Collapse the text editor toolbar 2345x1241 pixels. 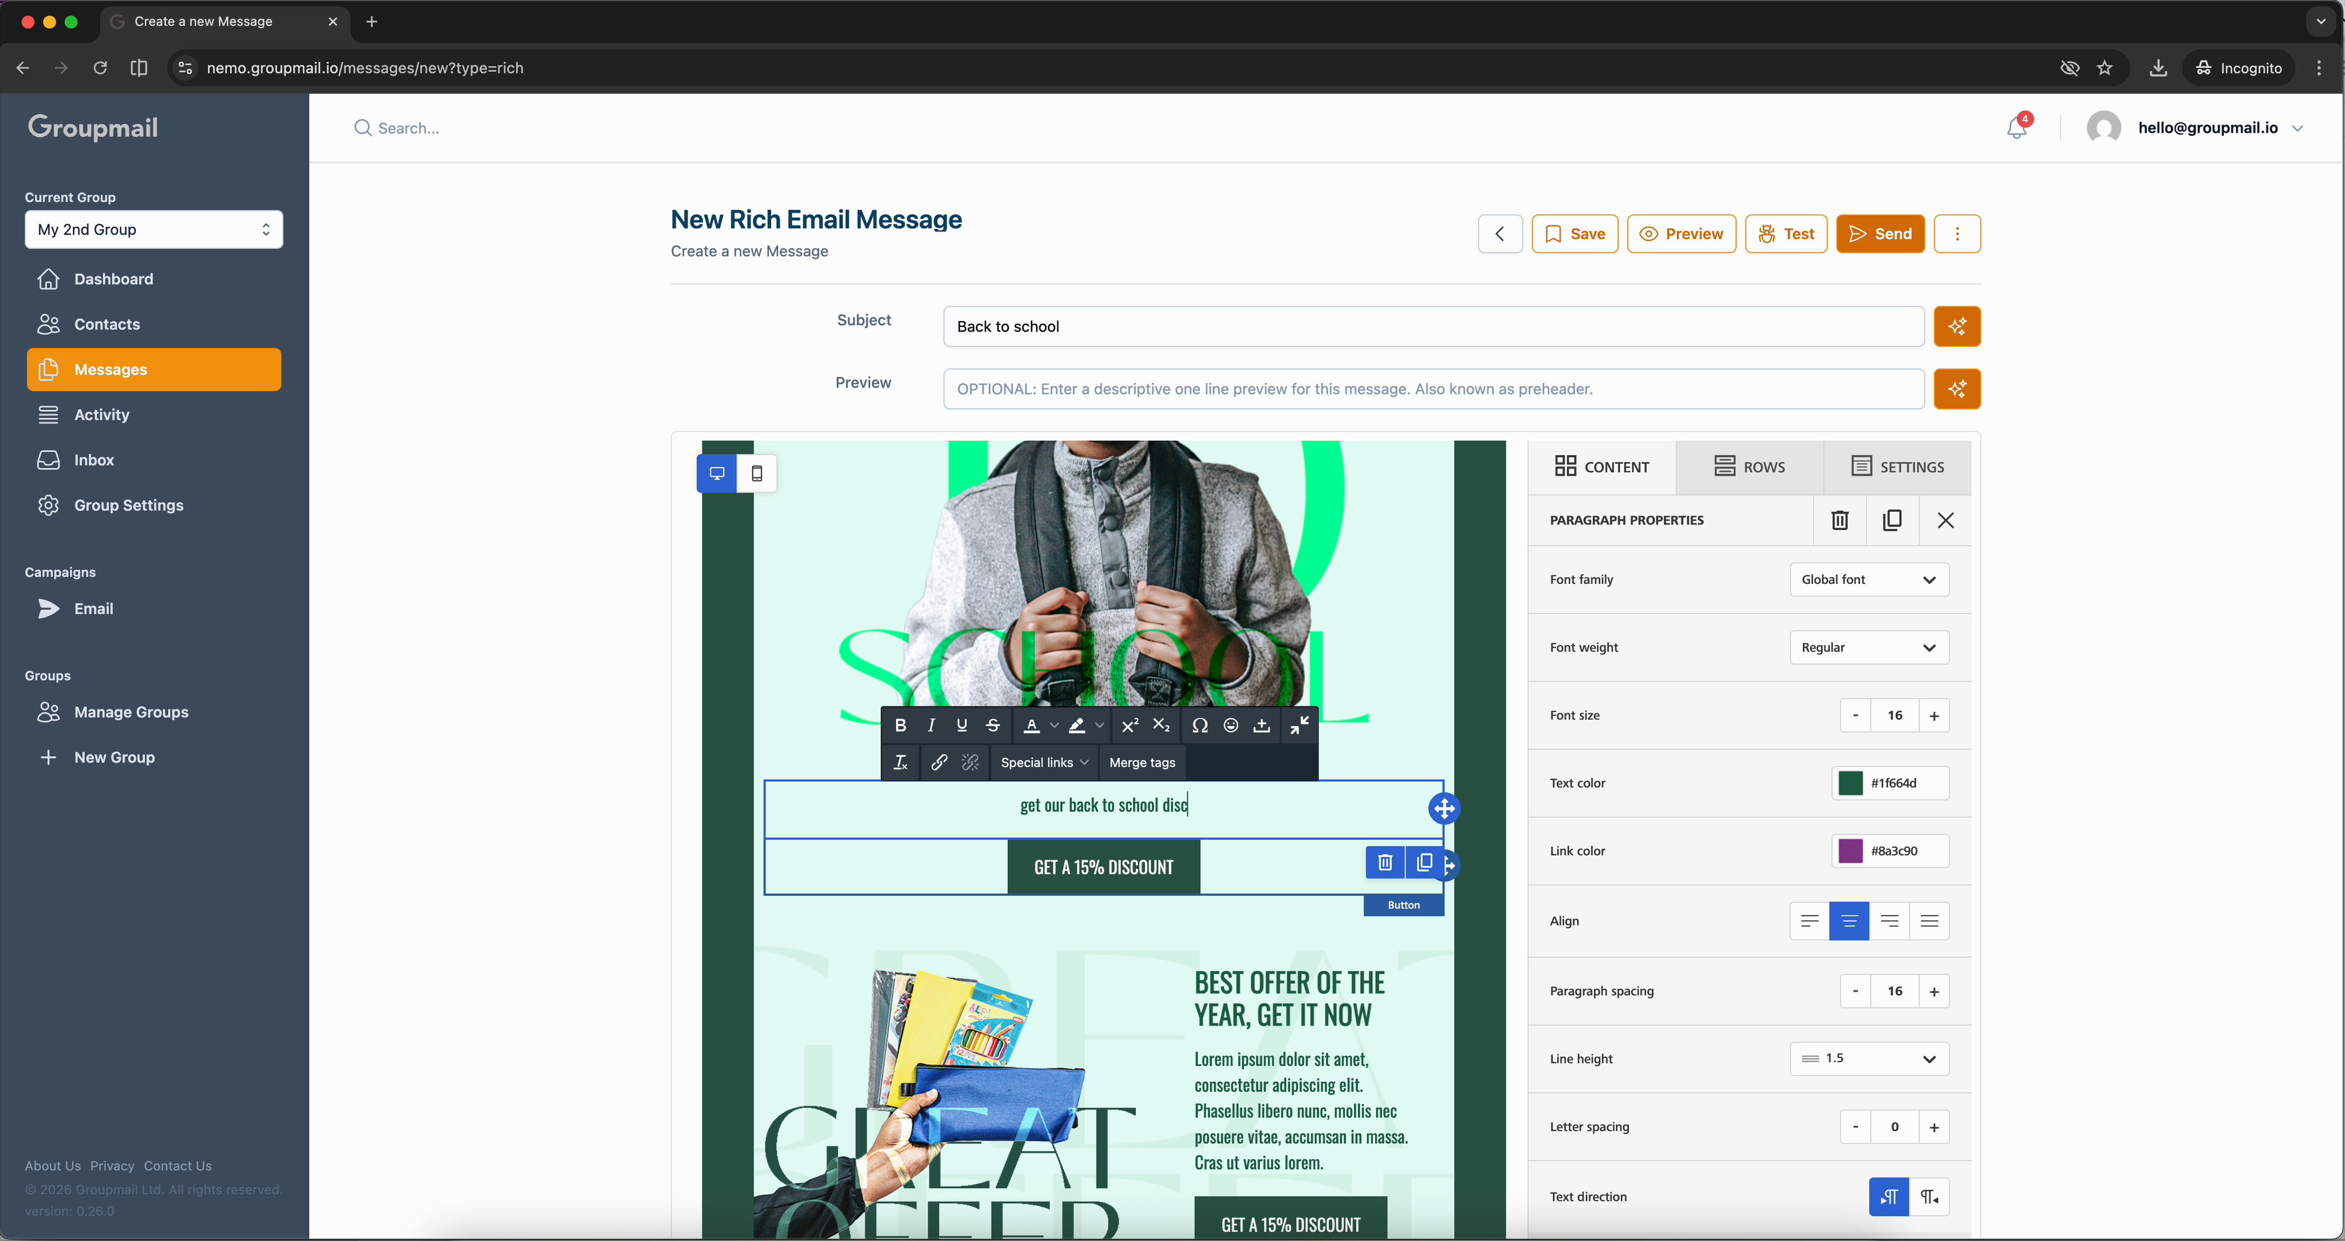point(1300,725)
